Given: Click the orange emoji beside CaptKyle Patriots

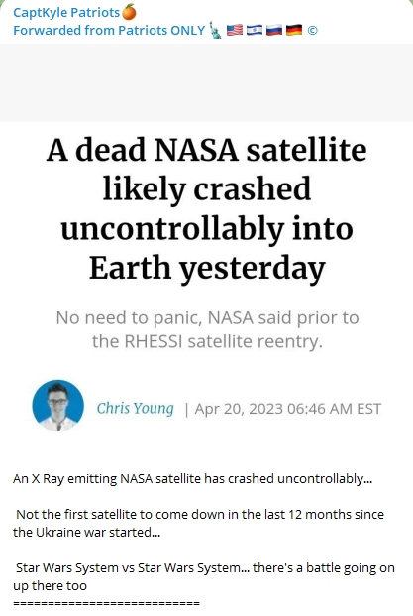Looking at the screenshot, I should point(129,12).
